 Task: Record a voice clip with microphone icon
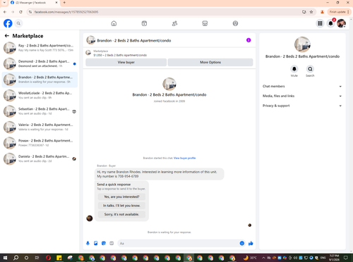coord(88,243)
